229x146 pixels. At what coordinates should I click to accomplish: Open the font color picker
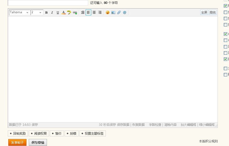[64, 12]
